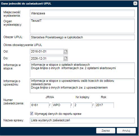This screenshot has width=139, height=136.
Task: Click the JRWA field containing 6161
Action: [x=39, y=105]
